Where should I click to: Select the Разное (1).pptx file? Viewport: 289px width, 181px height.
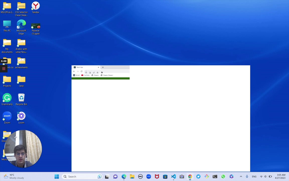click(36, 29)
